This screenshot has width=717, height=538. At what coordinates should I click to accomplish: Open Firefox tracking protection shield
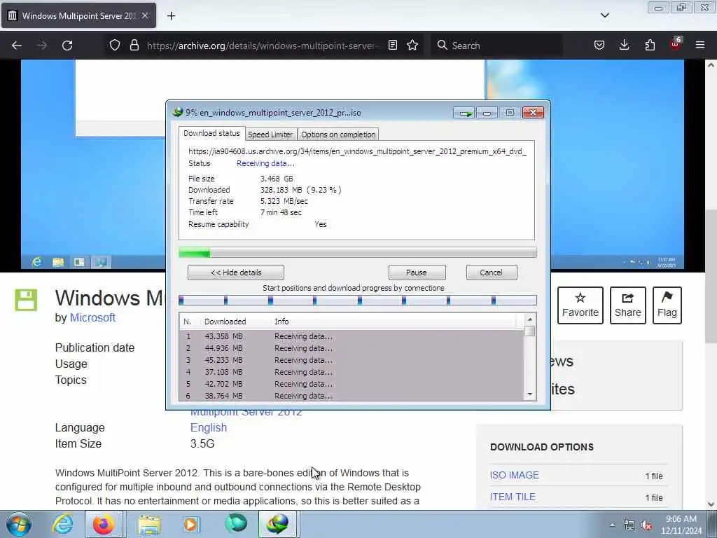pos(115,46)
